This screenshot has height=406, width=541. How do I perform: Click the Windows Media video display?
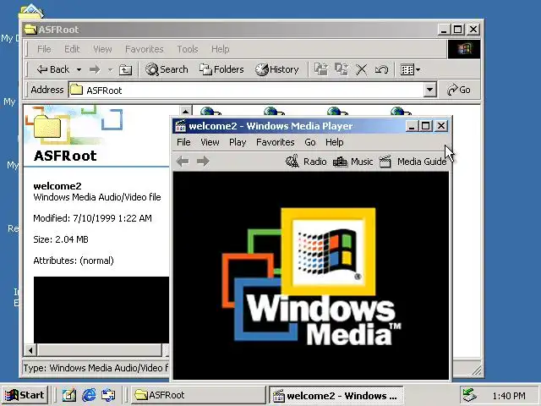coord(311,275)
